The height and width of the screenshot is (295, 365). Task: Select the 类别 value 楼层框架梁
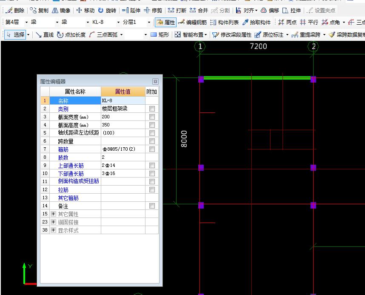123,109
